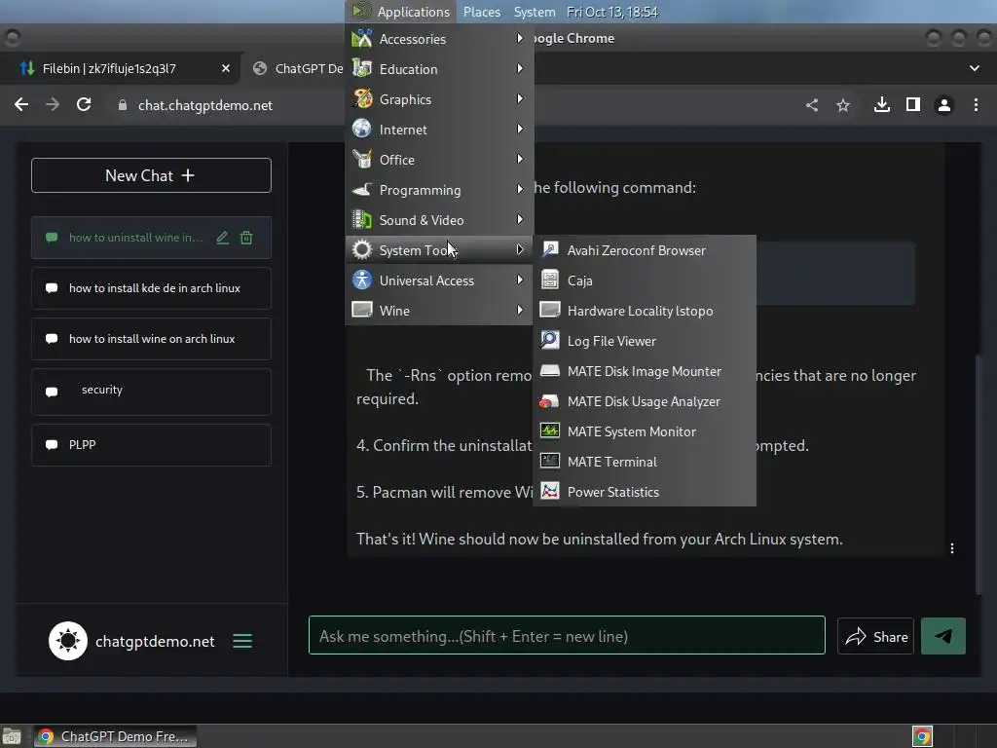Expand the Wine submenu arrow

click(x=520, y=310)
